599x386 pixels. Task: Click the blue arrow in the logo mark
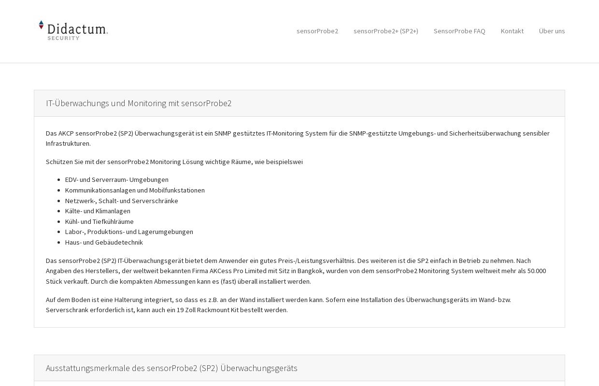tap(42, 22)
